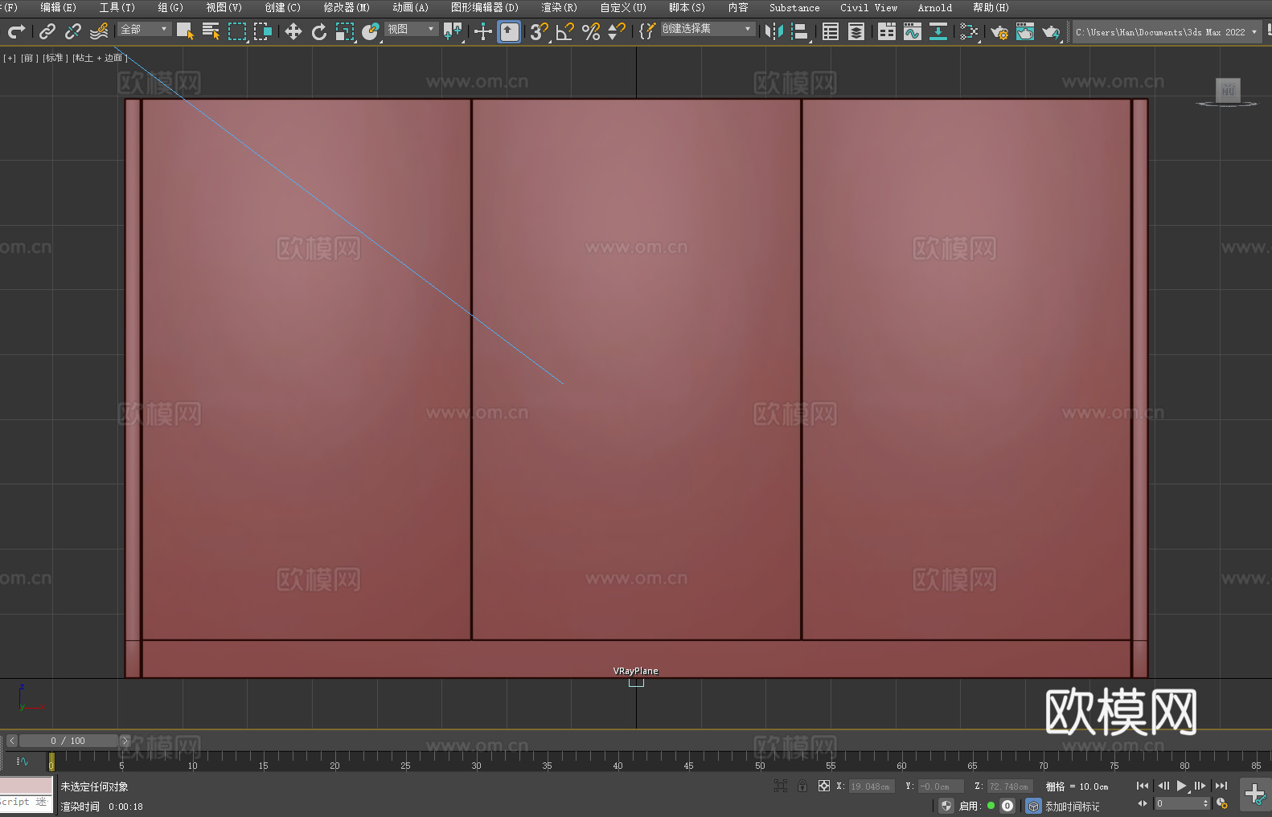Show the Ribbon toggle
The height and width of the screenshot is (817, 1272).
point(887,31)
